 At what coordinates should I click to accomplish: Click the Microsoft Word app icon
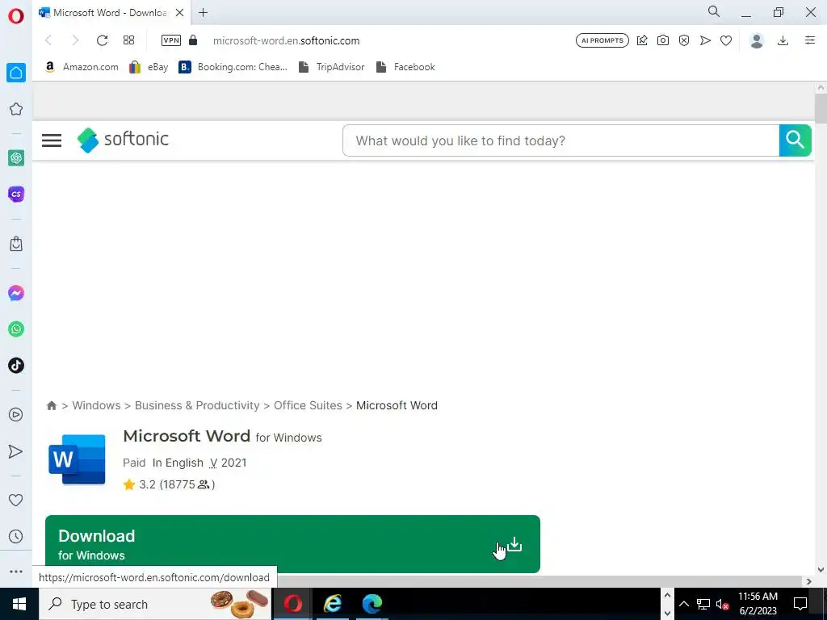(77, 459)
